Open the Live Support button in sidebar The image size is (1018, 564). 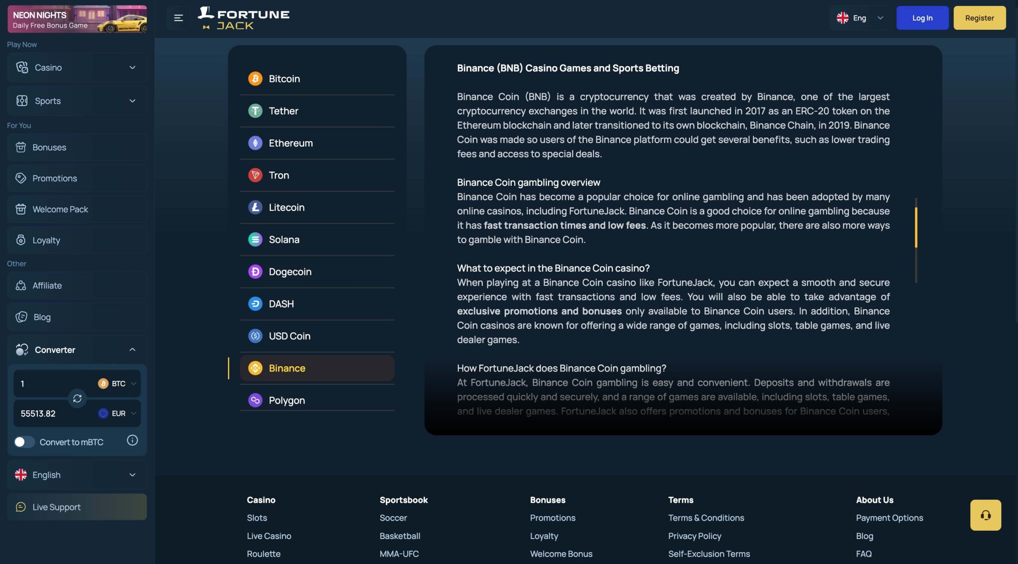(x=77, y=507)
